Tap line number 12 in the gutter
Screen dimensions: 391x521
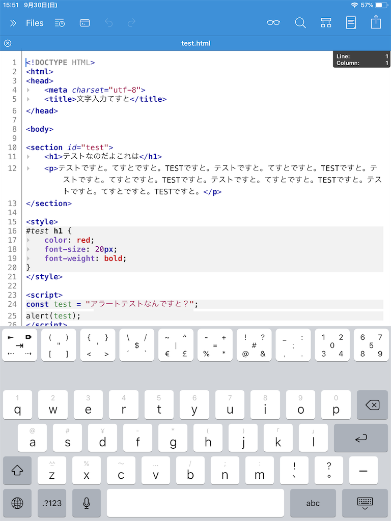(12, 168)
